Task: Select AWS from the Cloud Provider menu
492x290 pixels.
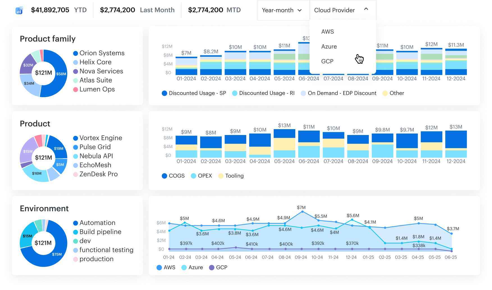Action: pos(328,31)
